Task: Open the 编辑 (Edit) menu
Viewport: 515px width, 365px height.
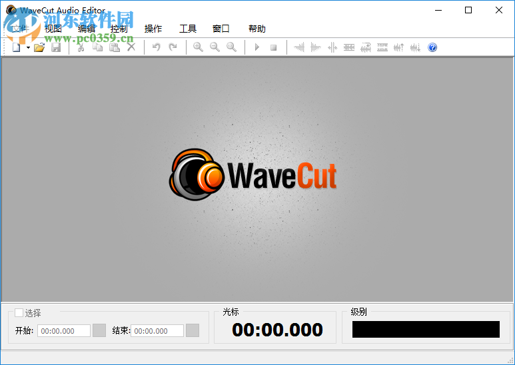Action: [x=87, y=29]
